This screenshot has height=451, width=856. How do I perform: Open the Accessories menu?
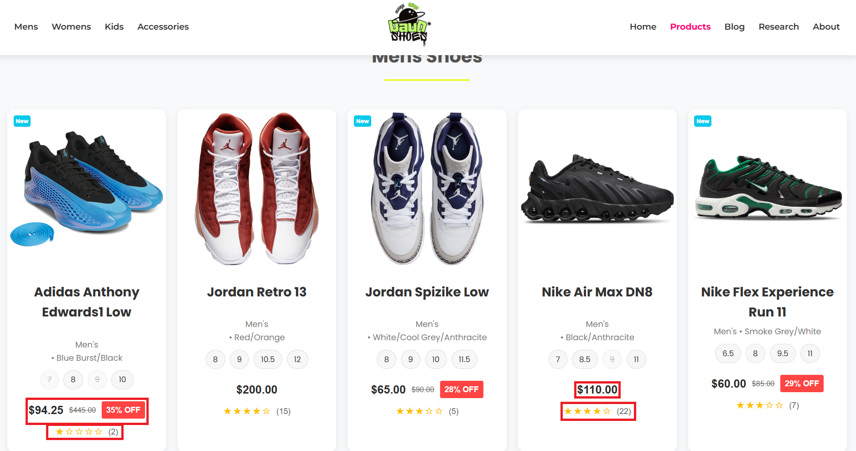(x=163, y=26)
